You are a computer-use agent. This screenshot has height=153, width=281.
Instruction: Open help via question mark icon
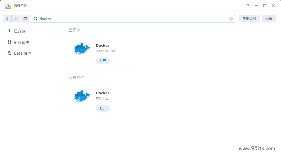(248, 6)
